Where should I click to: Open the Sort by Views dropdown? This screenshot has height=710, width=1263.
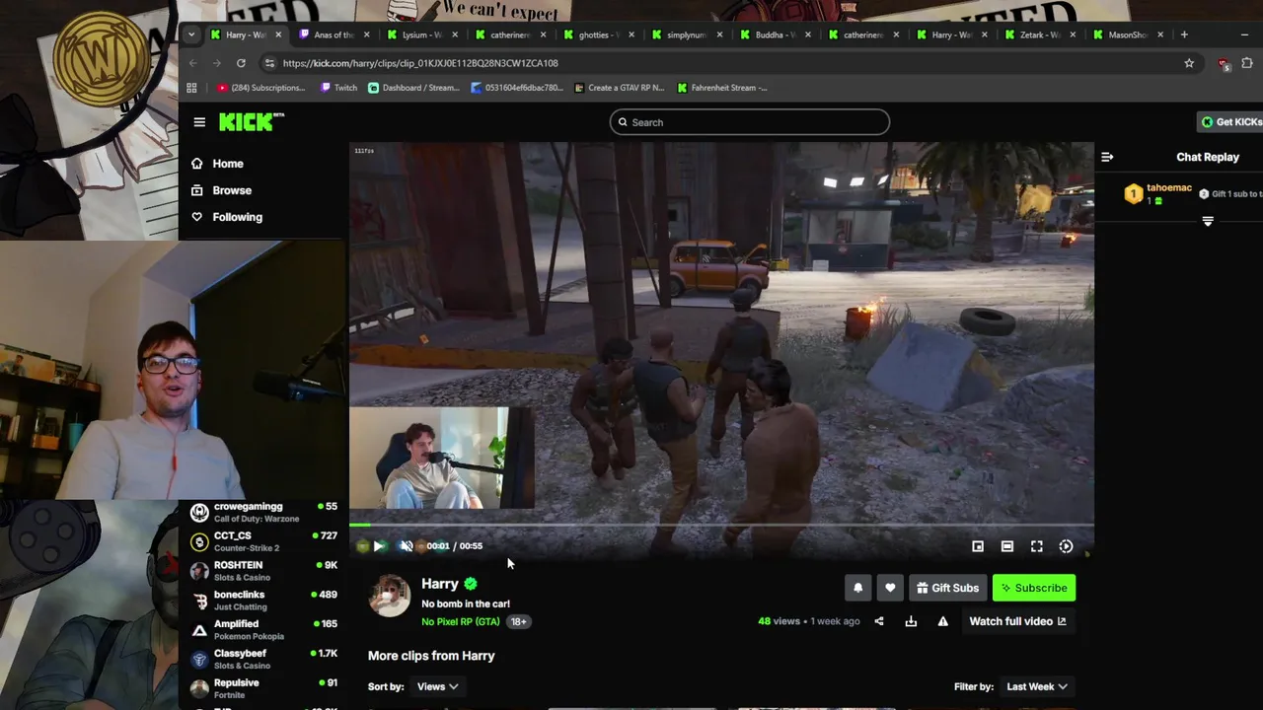coord(437,686)
